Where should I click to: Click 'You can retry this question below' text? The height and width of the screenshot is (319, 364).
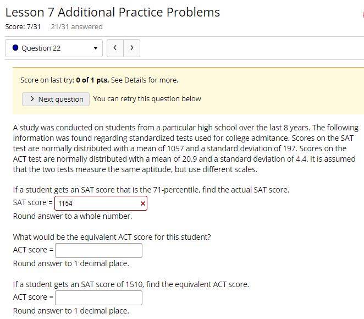click(147, 98)
